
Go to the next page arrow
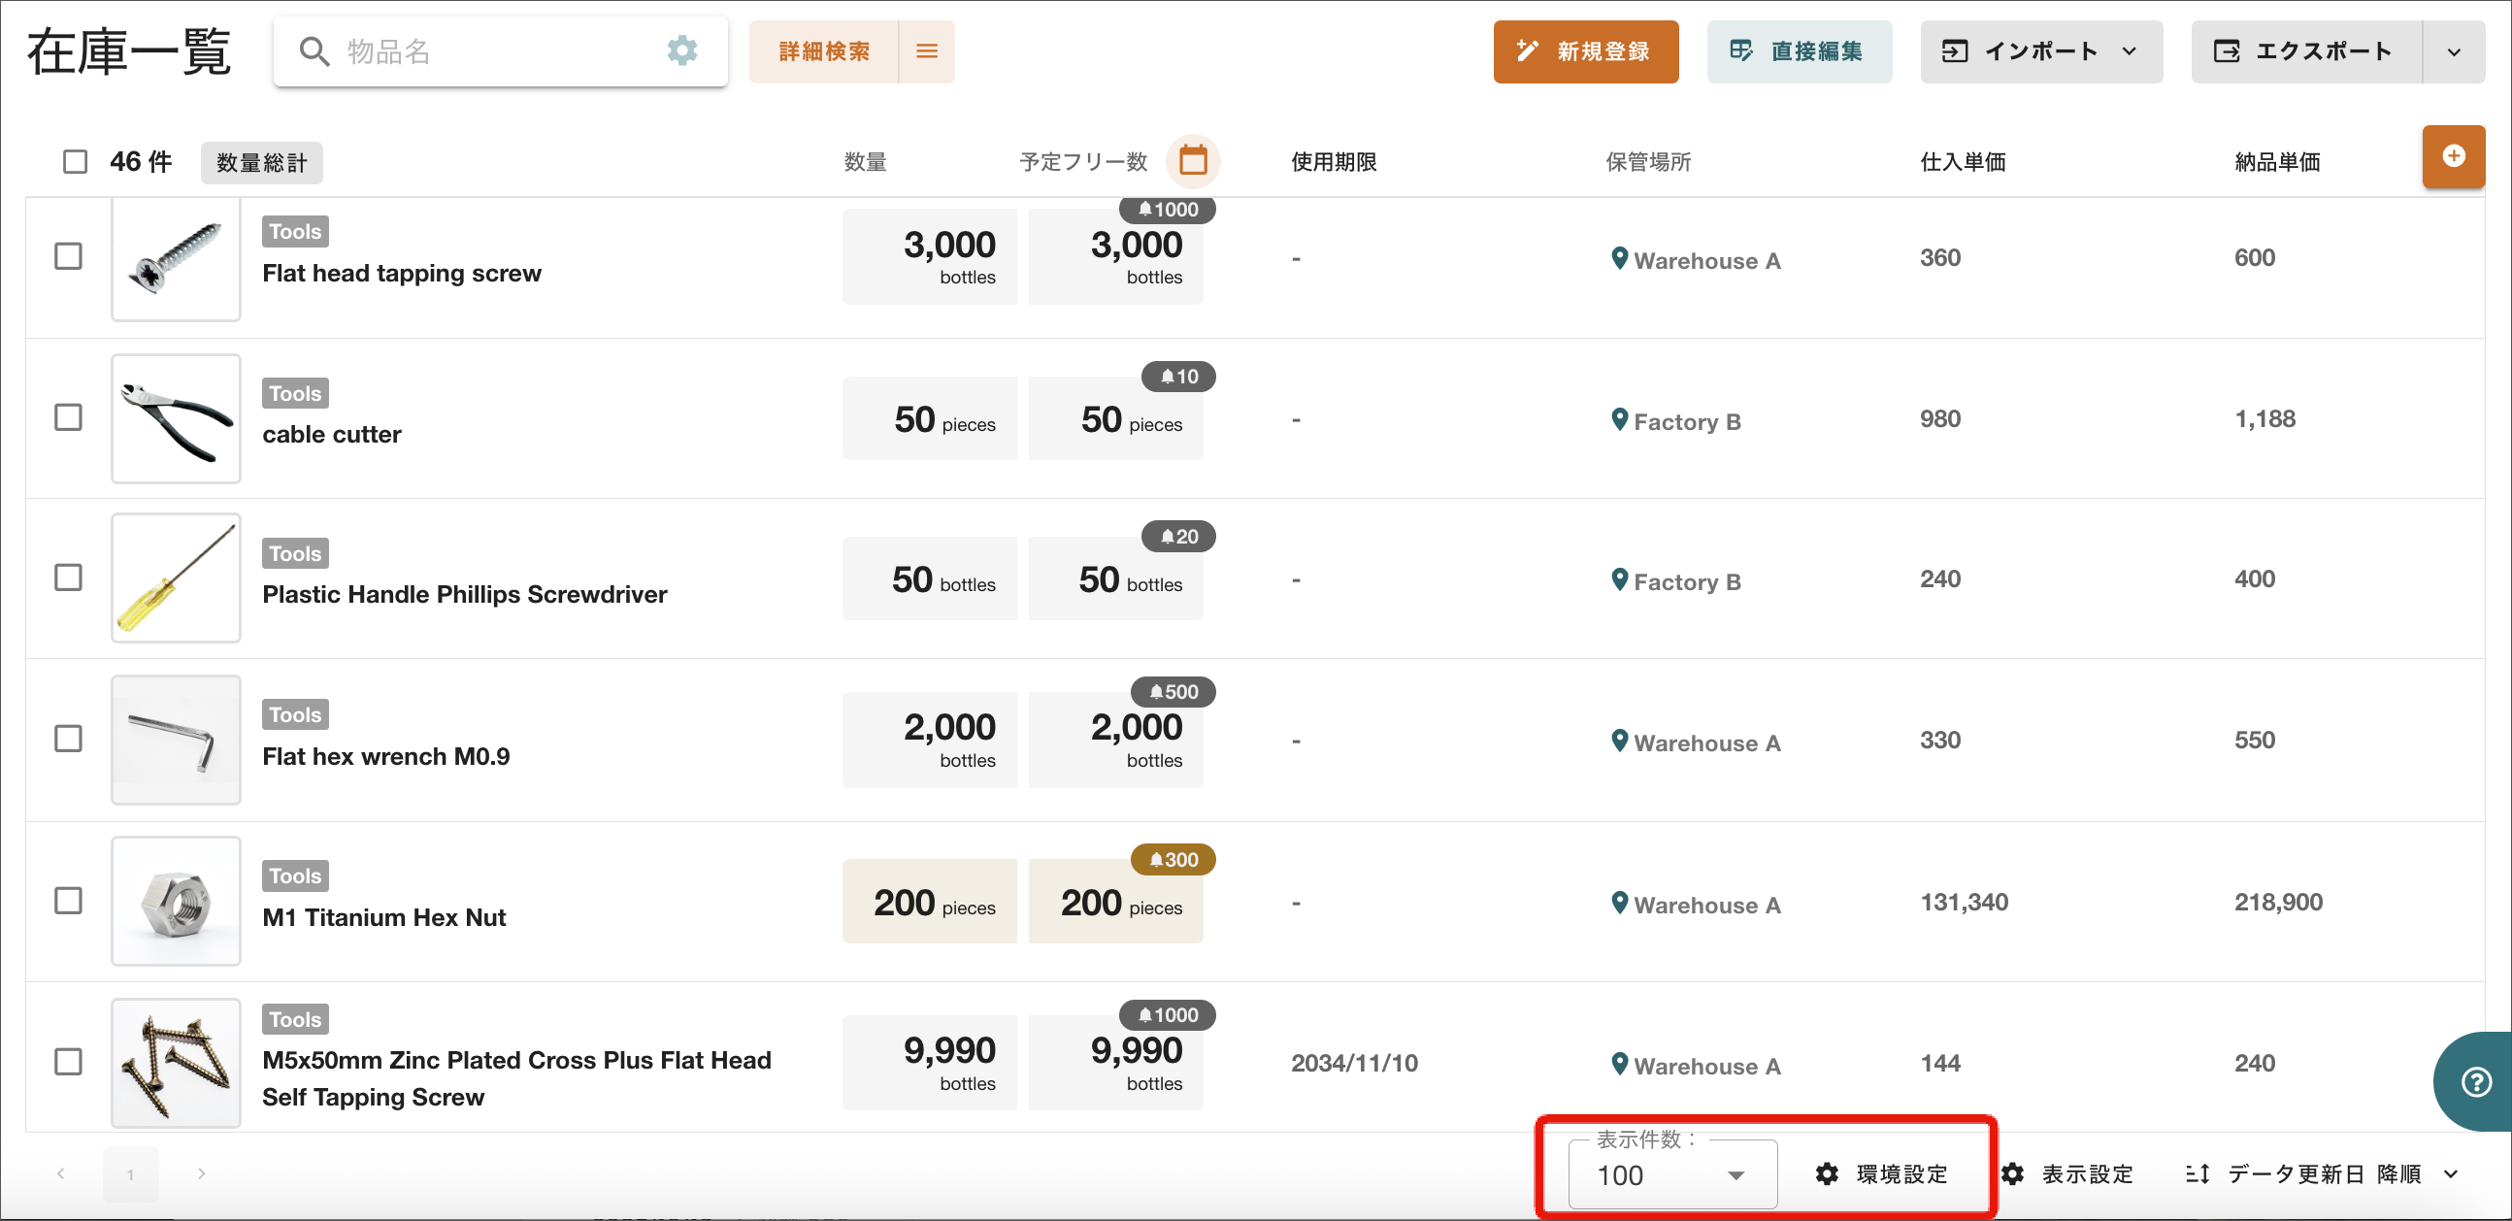[x=201, y=1173]
